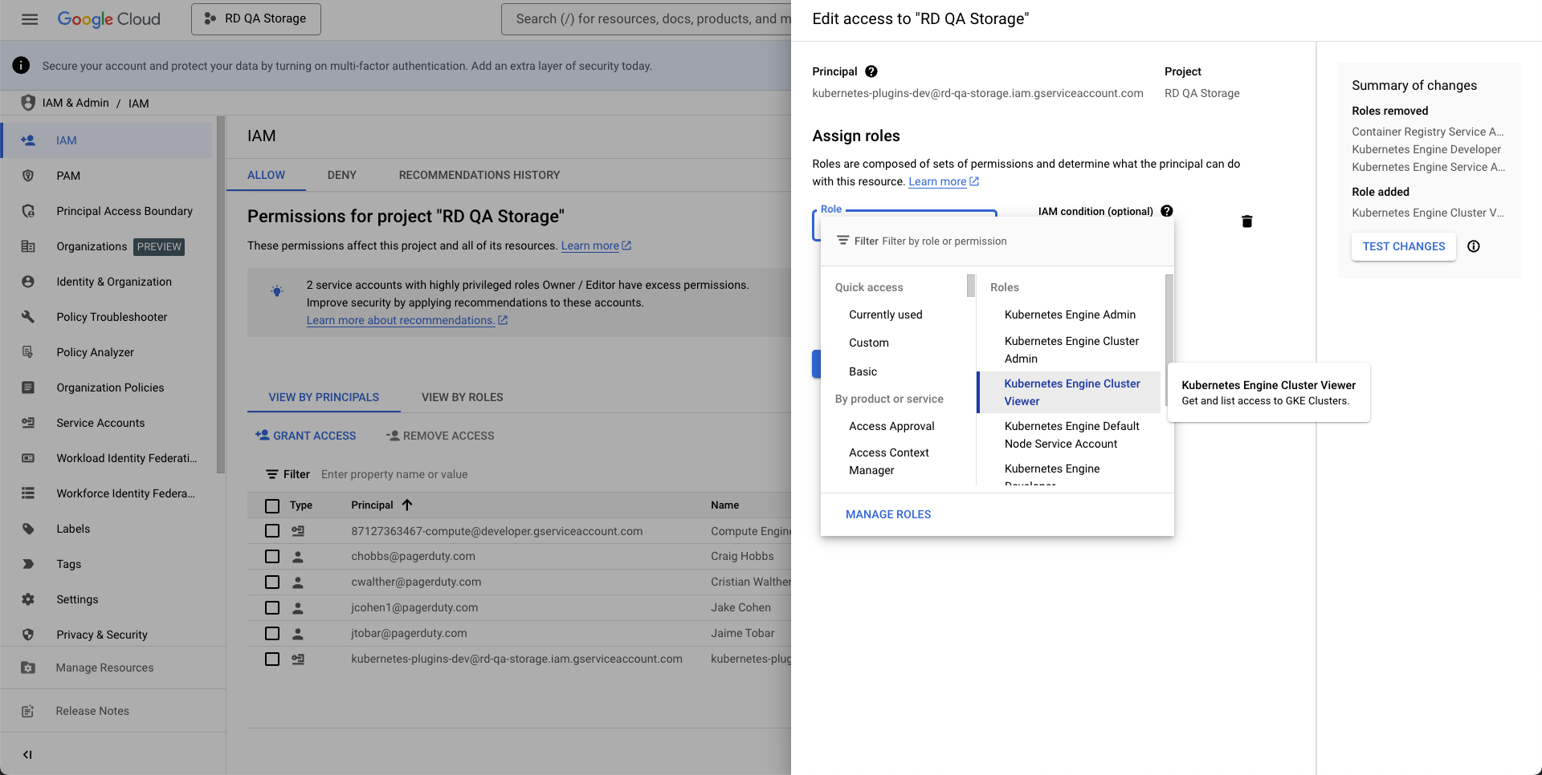
Task: Switch to VIEW BY PRINCIPALS tab
Action: coord(324,397)
